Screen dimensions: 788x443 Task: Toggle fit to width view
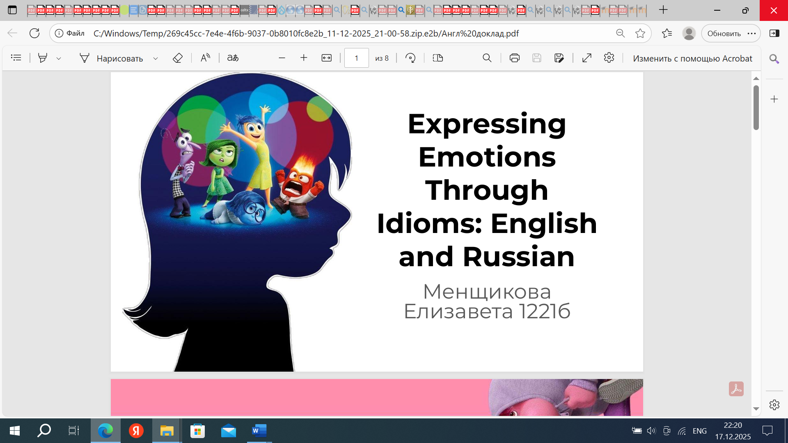[326, 58]
